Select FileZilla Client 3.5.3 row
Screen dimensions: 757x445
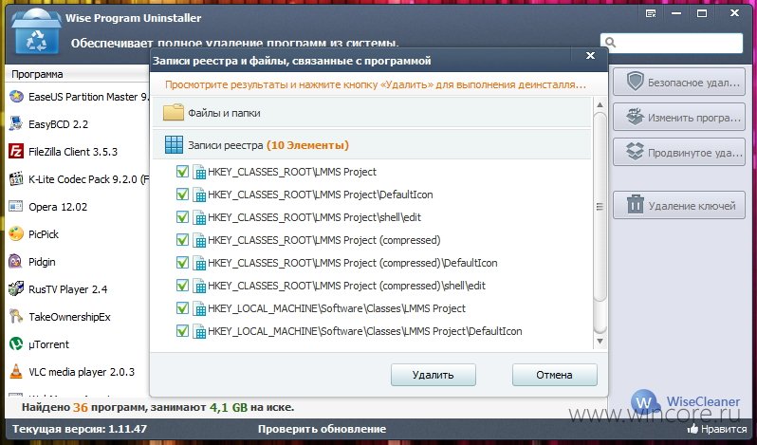point(77,152)
